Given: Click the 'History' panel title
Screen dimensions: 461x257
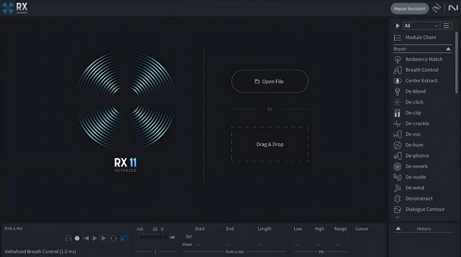Looking at the screenshot, I should pos(424,229).
